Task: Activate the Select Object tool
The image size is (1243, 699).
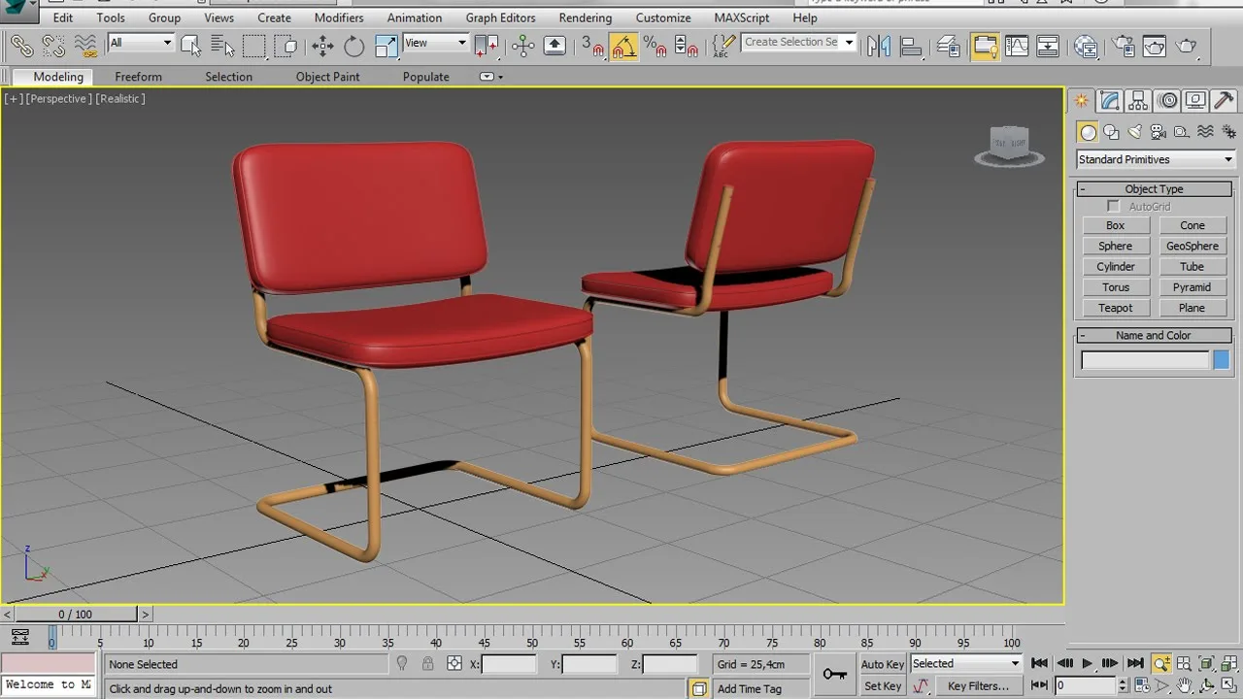Action: tap(190, 46)
